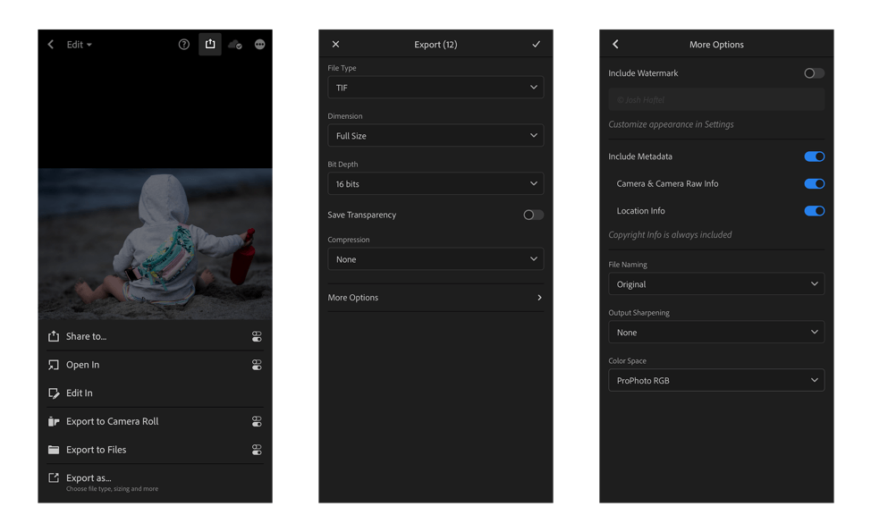
Task: Confirm export with the checkmark icon
Action: (536, 45)
